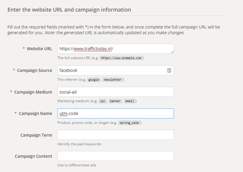Click the "Campaign Medium" label
The width and height of the screenshot is (243, 172).
point(33,92)
